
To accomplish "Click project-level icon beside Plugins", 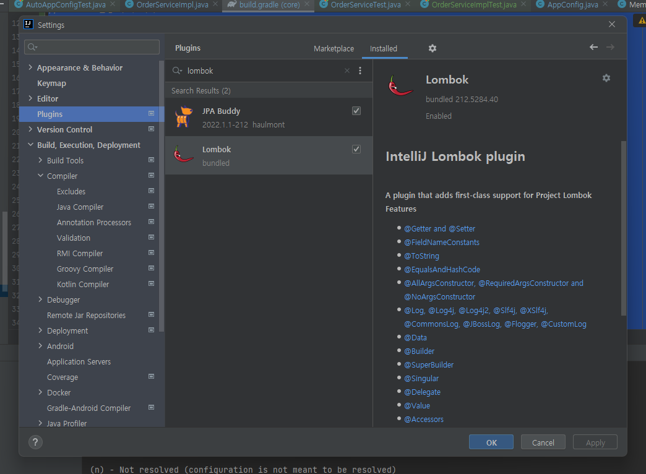I will pyautogui.click(x=151, y=114).
